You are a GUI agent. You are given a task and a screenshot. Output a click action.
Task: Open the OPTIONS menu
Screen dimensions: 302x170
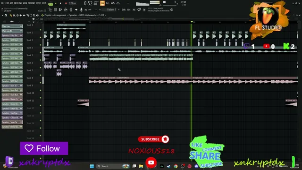[x=32, y=3]
